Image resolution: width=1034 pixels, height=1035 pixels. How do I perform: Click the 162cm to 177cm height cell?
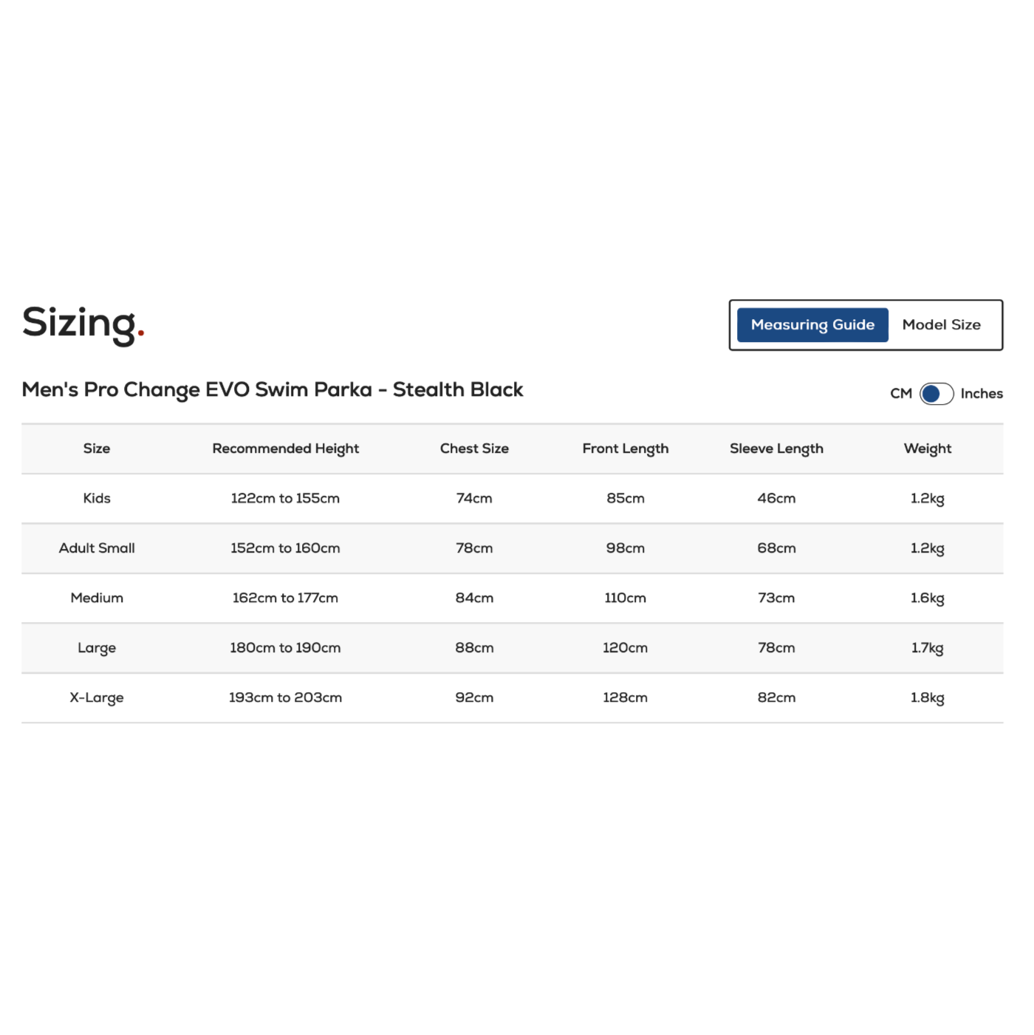285,598
